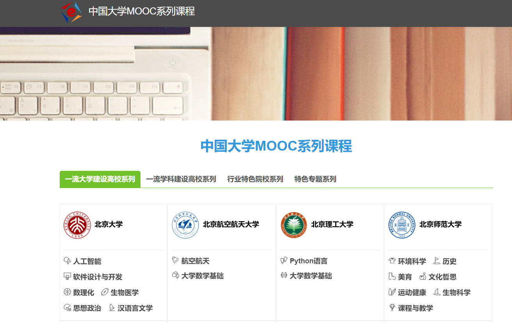Switch to 一流学科建设高校系列 tab
This screenshot has width=512, height=323.
[181, 179]
